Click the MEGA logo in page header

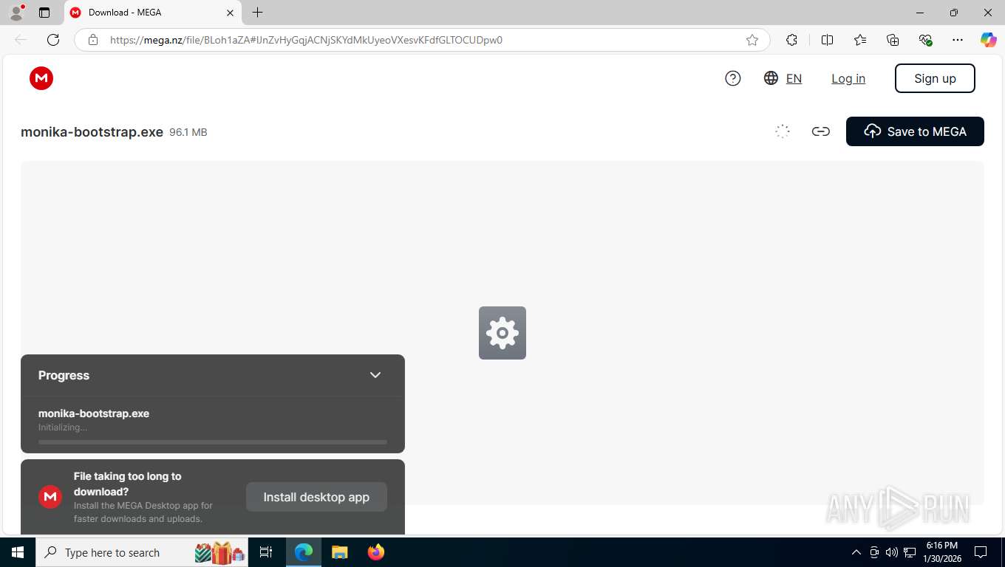point(41,78)
